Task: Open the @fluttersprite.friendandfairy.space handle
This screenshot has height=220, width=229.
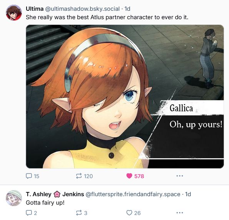Action: (x=133, y=194)
